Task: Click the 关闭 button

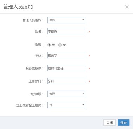Action: click(109, 123)
